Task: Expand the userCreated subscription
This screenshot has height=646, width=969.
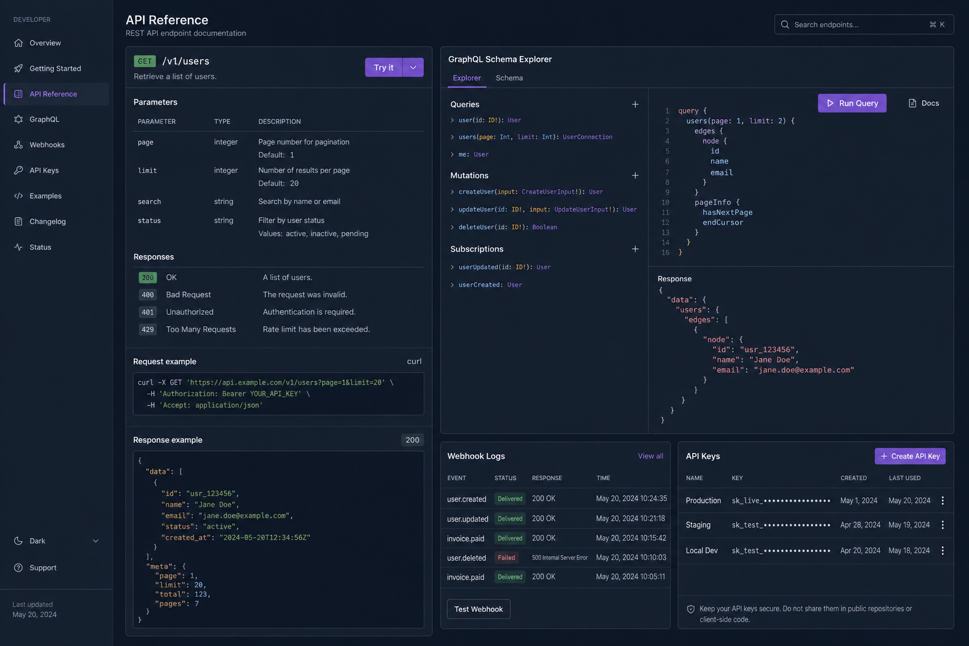Action: coord(452,285)
